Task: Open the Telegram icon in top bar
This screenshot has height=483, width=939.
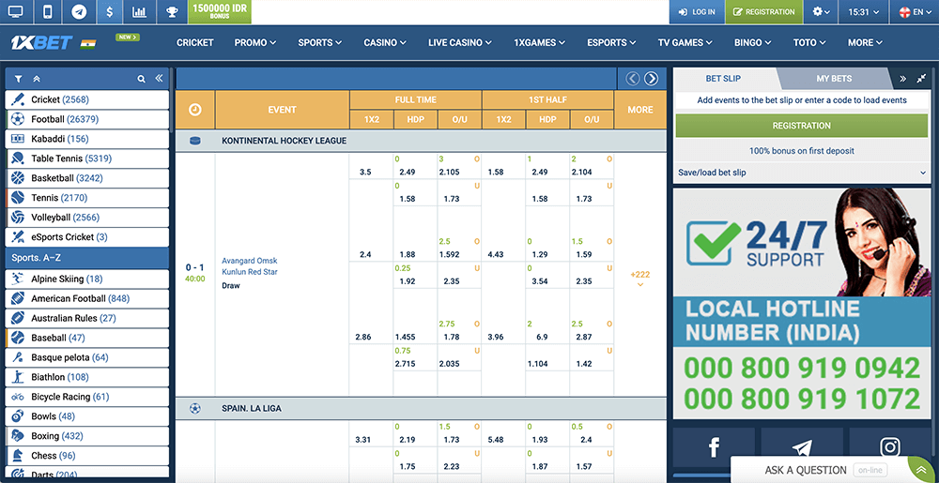Action: (x=79, y=12)
